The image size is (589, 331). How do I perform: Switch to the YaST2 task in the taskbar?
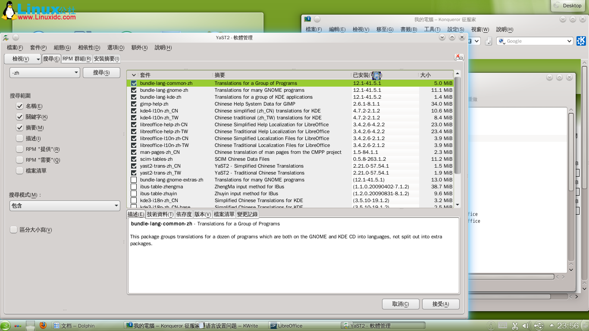(x=382, y=325)
